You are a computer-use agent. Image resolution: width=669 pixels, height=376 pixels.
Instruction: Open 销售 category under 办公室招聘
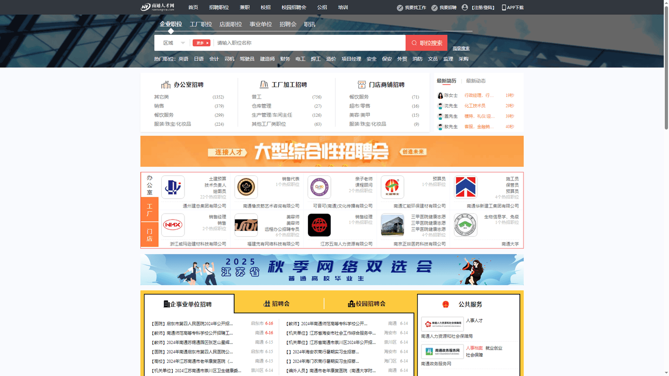(159, 106)
